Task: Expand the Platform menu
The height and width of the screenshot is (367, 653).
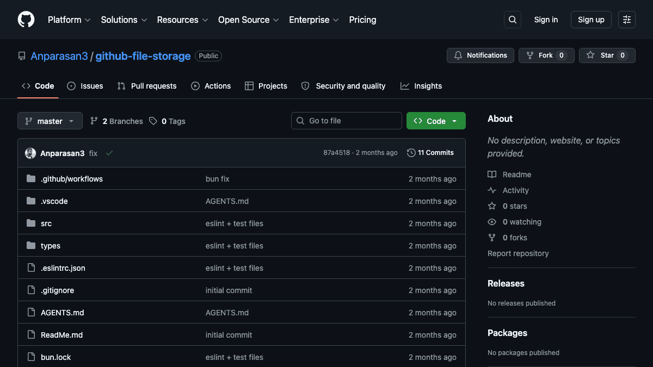Action: pyautogui.click(x=69, y=20)
